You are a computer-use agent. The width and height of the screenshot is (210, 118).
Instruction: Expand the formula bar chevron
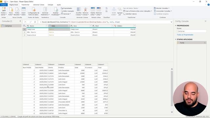(x=171, y=22)
